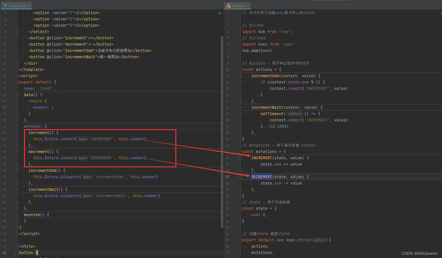Collapse the <style> tag fold in Count.vue
442x258 pixels.
click(x=18, y=246)
